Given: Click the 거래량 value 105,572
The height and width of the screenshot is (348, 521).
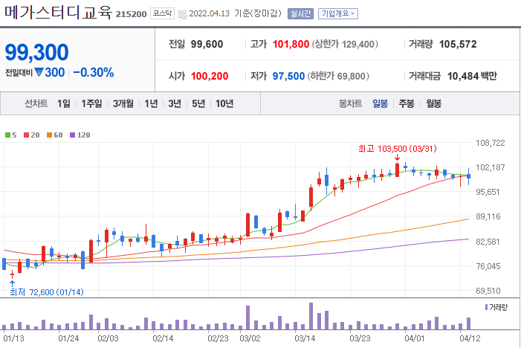Looking at the screenshot, I should [458, 44].
